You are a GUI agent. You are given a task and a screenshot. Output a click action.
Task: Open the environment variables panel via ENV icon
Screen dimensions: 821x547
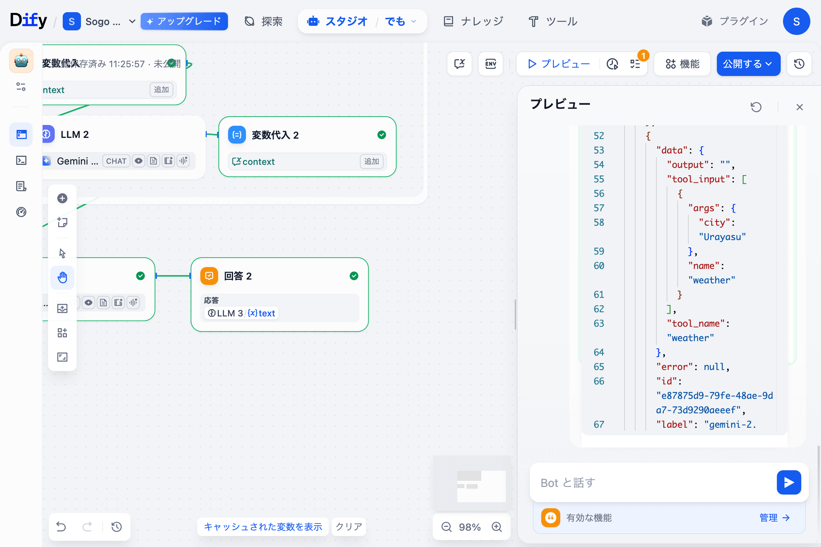[x=491, y=64]
